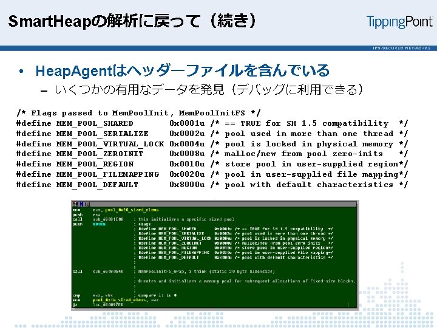
Task: Click the jz target "loc_69089 7E0"
Action: pyautogui.click(x=108, y=305)
